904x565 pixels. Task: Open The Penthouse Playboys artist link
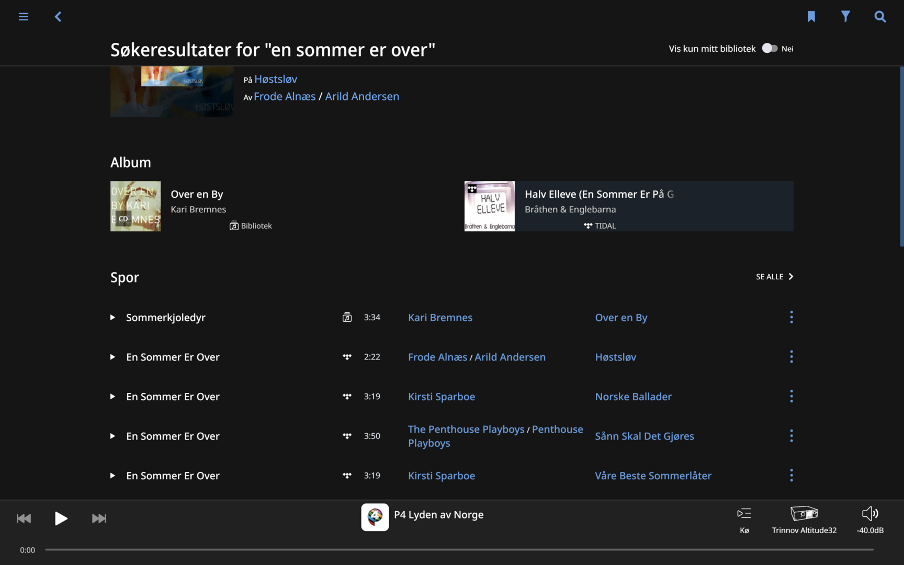click(x=466, y=429)
